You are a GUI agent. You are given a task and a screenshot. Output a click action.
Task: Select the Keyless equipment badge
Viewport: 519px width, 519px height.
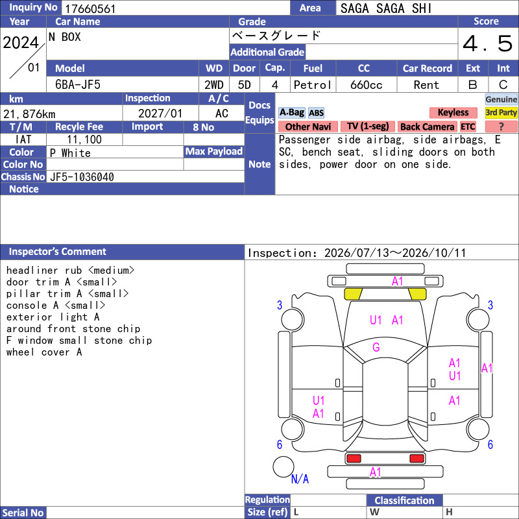point(453,113)
